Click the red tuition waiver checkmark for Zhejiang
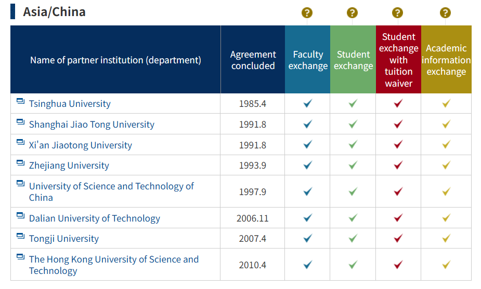Image resolution: width=481 pixels, height=289 pixels. 398,165
